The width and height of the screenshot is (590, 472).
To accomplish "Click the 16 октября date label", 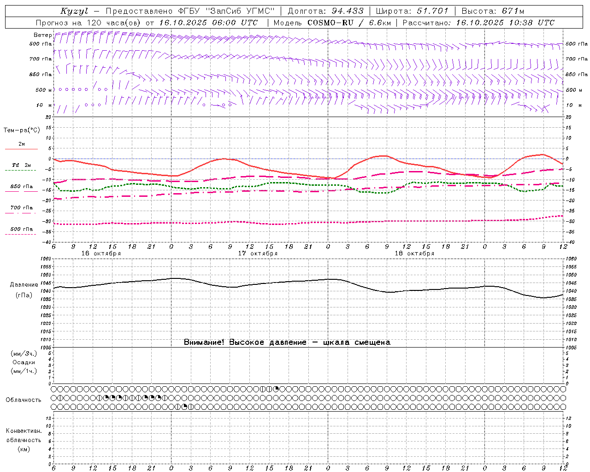I will pyautogui.click(x=101, y=254).
